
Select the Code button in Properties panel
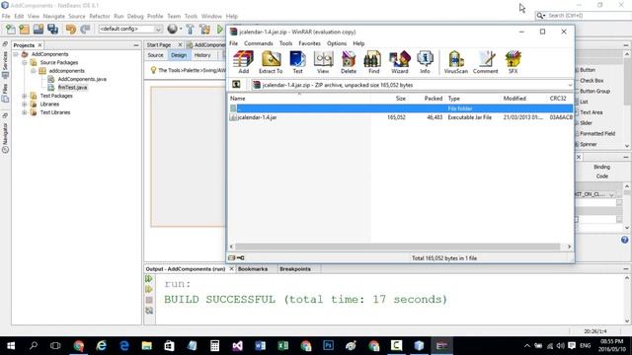tap(601, 177)
